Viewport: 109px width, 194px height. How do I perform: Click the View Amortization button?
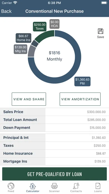pyautogui.click(x=80, y=99)
